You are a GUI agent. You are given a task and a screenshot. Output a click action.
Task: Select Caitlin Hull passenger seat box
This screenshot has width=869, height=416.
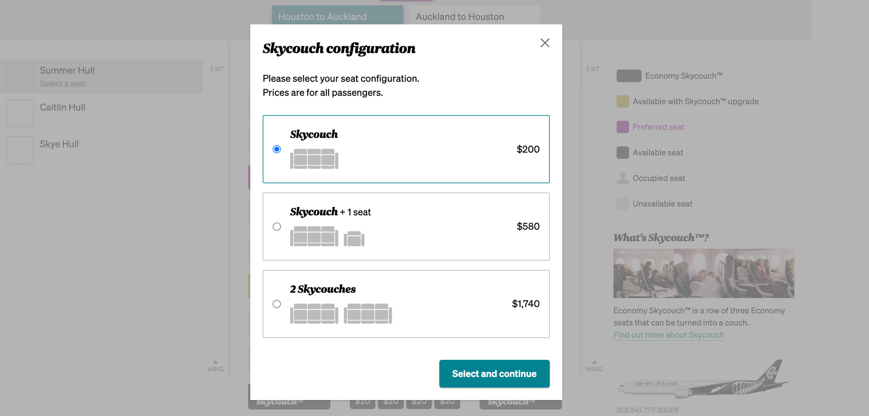pyautogui.click(x=20, y=113)
